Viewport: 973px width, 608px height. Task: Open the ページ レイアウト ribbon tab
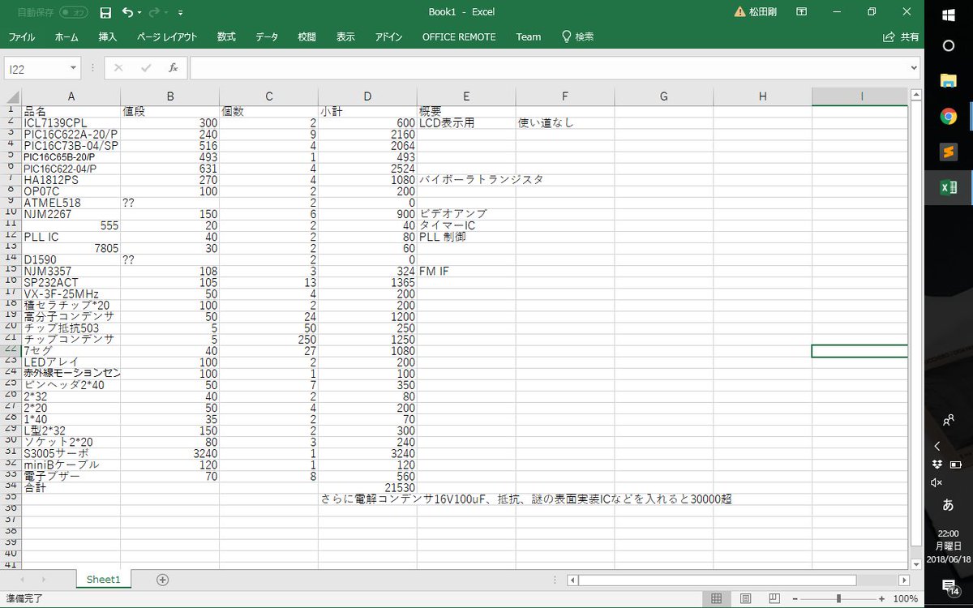[x=167, y=36]
